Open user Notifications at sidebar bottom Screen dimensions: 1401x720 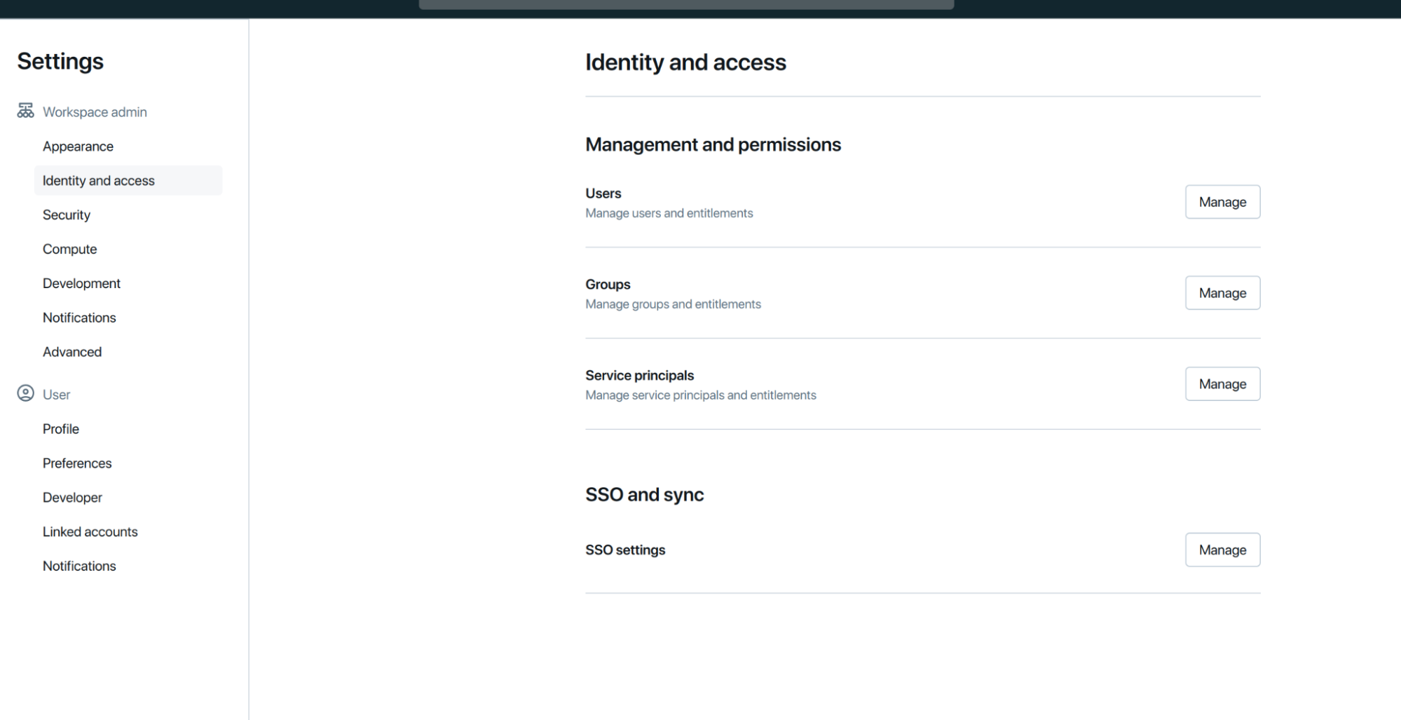click(x=79, y=566)
